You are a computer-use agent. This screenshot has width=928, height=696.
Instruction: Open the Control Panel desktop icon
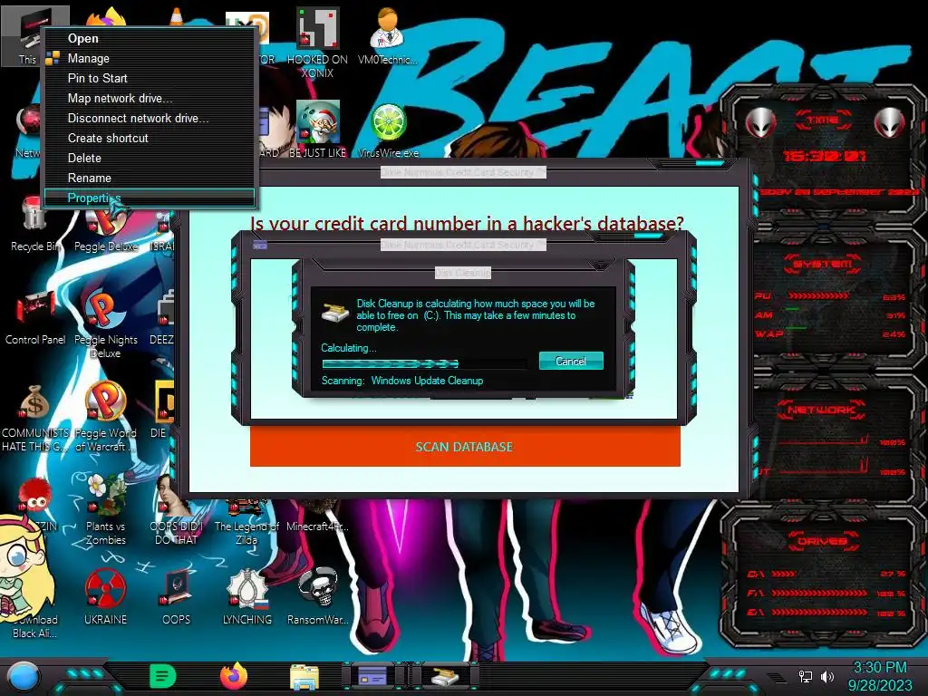[x=35, y=314]
